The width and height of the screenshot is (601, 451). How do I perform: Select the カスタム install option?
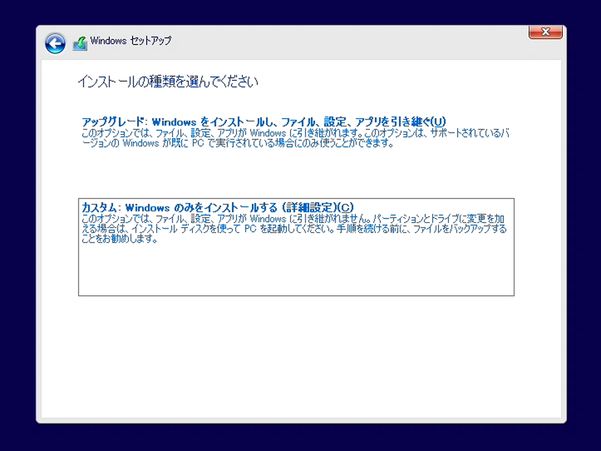pos(296,247)
